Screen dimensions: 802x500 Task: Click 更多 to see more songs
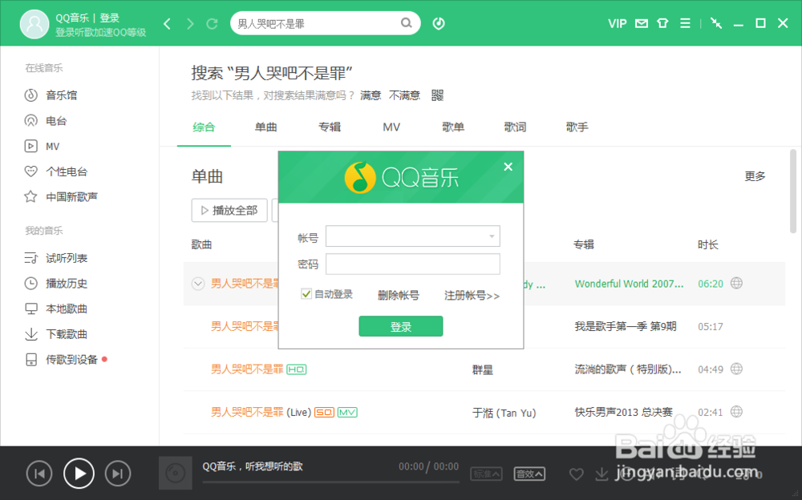click(x=755, y=176)
